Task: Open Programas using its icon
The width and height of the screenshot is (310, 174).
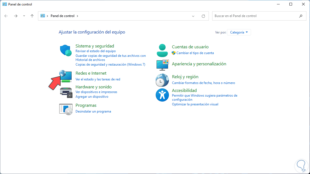Action: point(66,109)
